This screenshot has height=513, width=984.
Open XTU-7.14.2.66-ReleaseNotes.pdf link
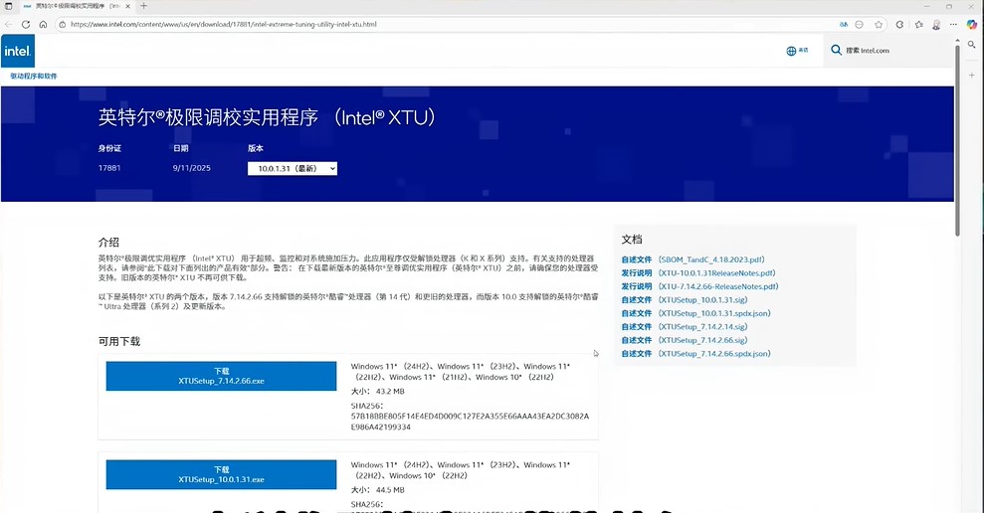(x=718, y=286)
